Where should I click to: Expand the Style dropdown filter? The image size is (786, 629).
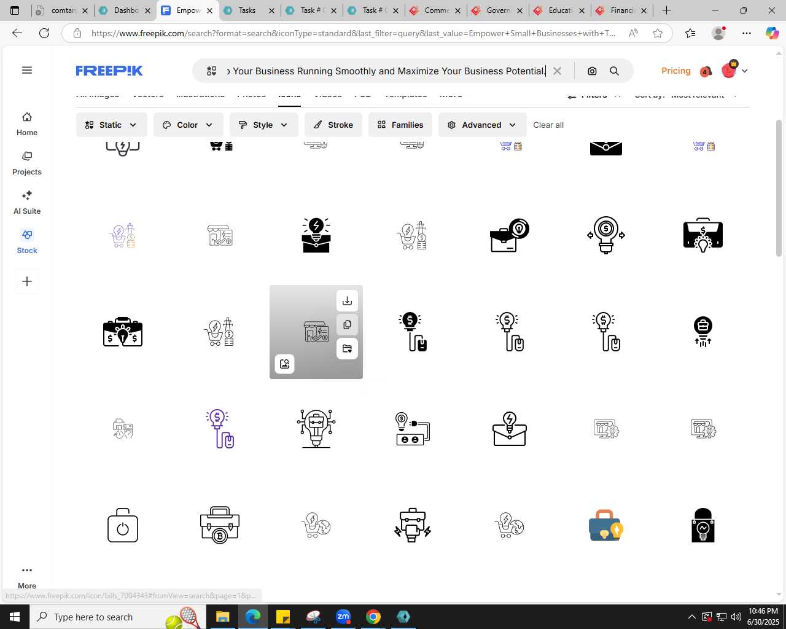(264, 125)
